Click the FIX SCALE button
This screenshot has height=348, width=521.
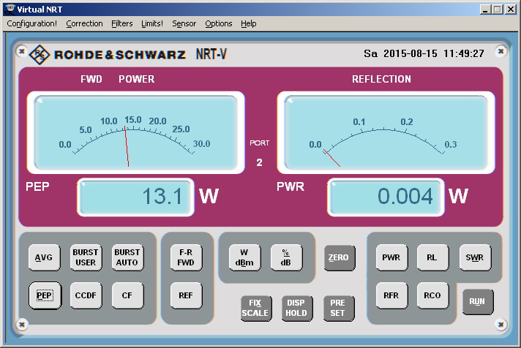(x=256, y=308)
